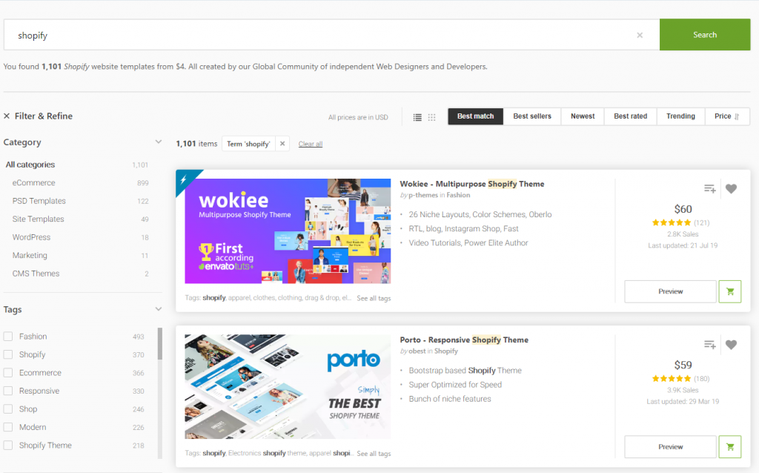Open obest author profile
Viewport: 759px width, 473px height.
click(x=417, y=351)
